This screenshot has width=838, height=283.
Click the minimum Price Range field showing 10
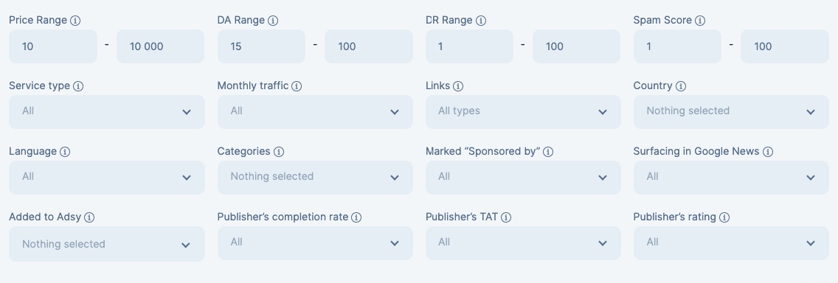pos(53,46)
